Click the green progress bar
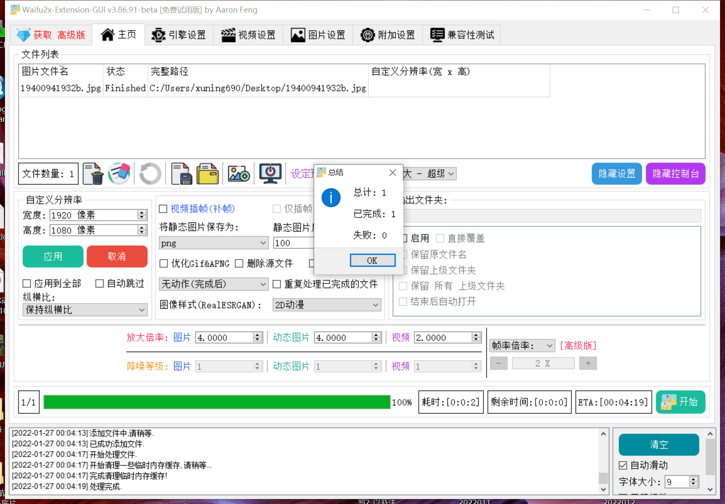The height and width of the screenshot is (504, 725). 217,402
